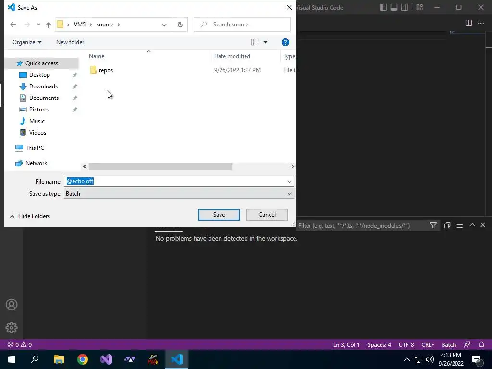Image resolution: width=492 pixels, height=369 pixels.
Task: Collapse with Hide Folders
Action: 30,216
